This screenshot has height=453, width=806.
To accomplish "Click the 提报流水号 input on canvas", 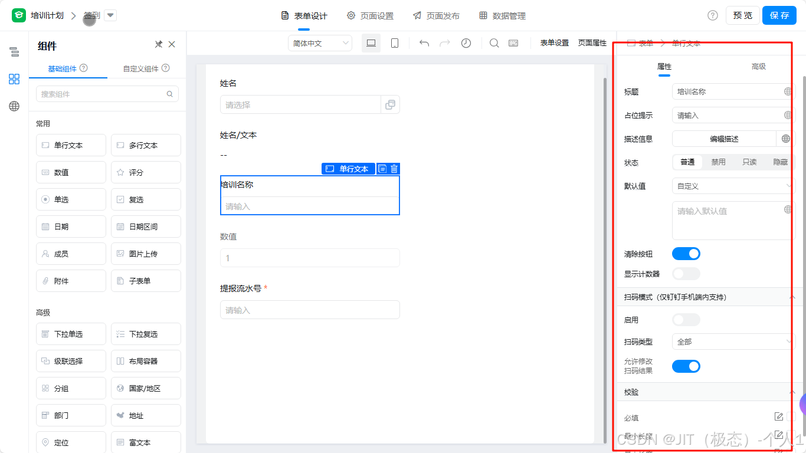I will pos(310,310).
